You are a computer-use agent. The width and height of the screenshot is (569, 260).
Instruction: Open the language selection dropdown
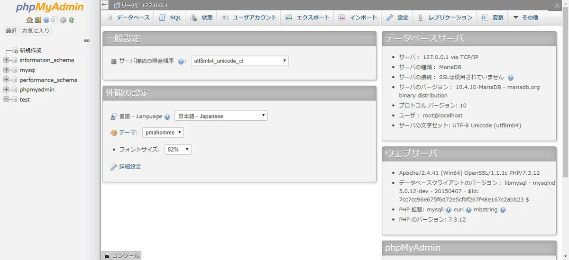(x=221, y=116)
